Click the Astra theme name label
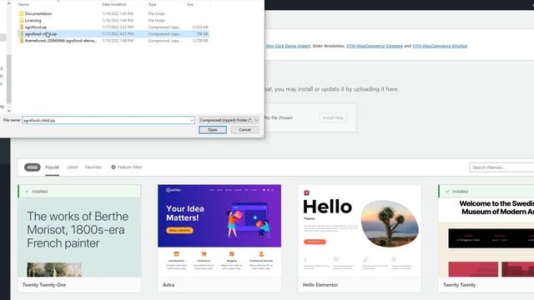The image size is (534, 300). pos(169,285)
